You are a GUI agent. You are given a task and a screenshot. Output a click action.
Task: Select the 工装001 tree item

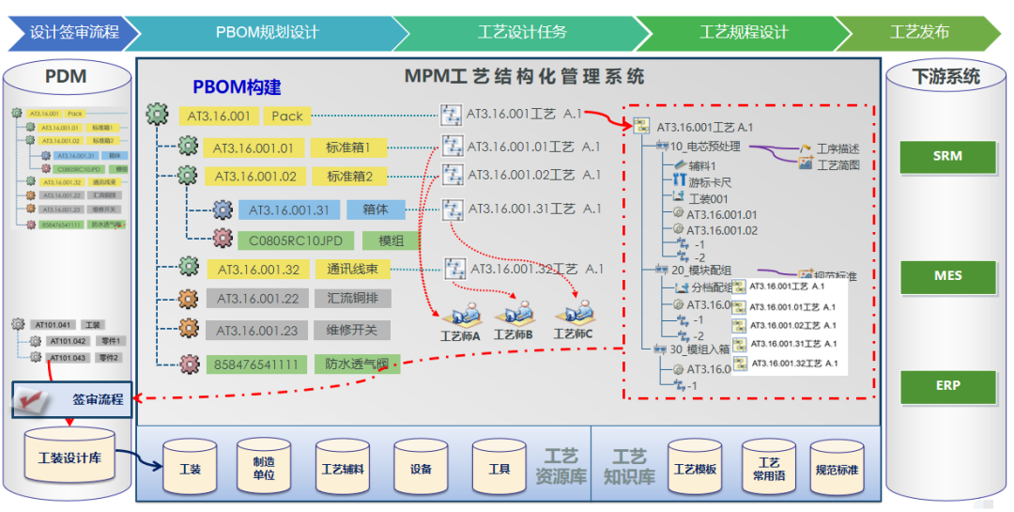click(708, 198)
